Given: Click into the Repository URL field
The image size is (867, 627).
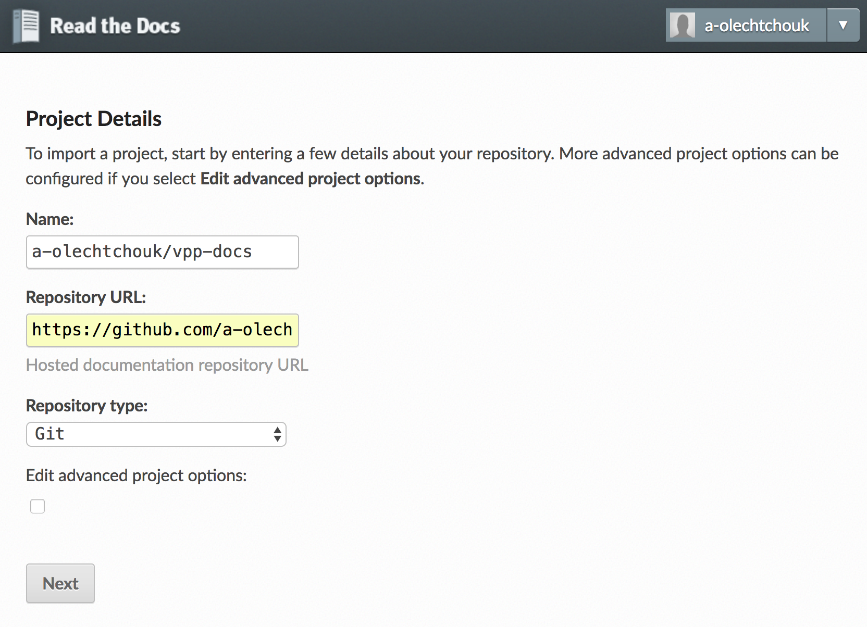Looking at the screenshot, I should 162,330.
